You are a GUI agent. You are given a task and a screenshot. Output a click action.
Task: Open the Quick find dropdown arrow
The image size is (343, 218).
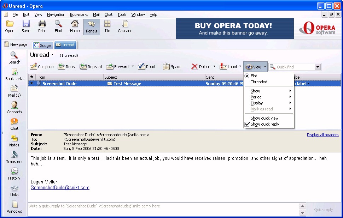click(x=317, y=67)
